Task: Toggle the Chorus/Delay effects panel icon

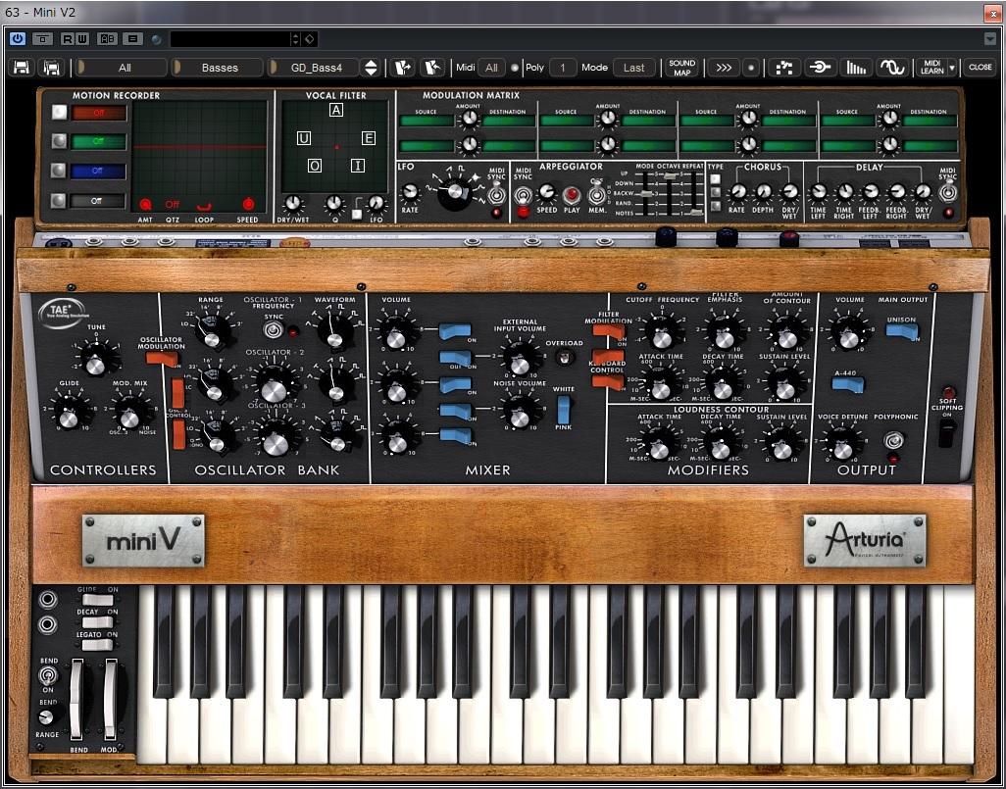Action: click(x=856, y=68)
